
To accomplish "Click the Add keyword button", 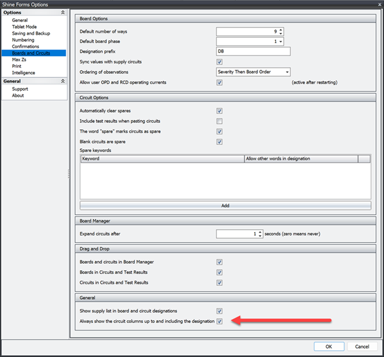I will pyautogui.click(x=225, y=205).
